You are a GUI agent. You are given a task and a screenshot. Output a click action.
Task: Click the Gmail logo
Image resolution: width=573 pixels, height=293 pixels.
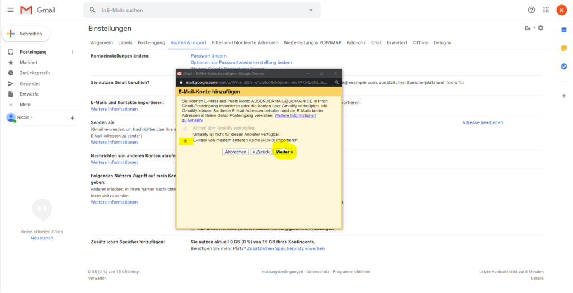[37, 10]
